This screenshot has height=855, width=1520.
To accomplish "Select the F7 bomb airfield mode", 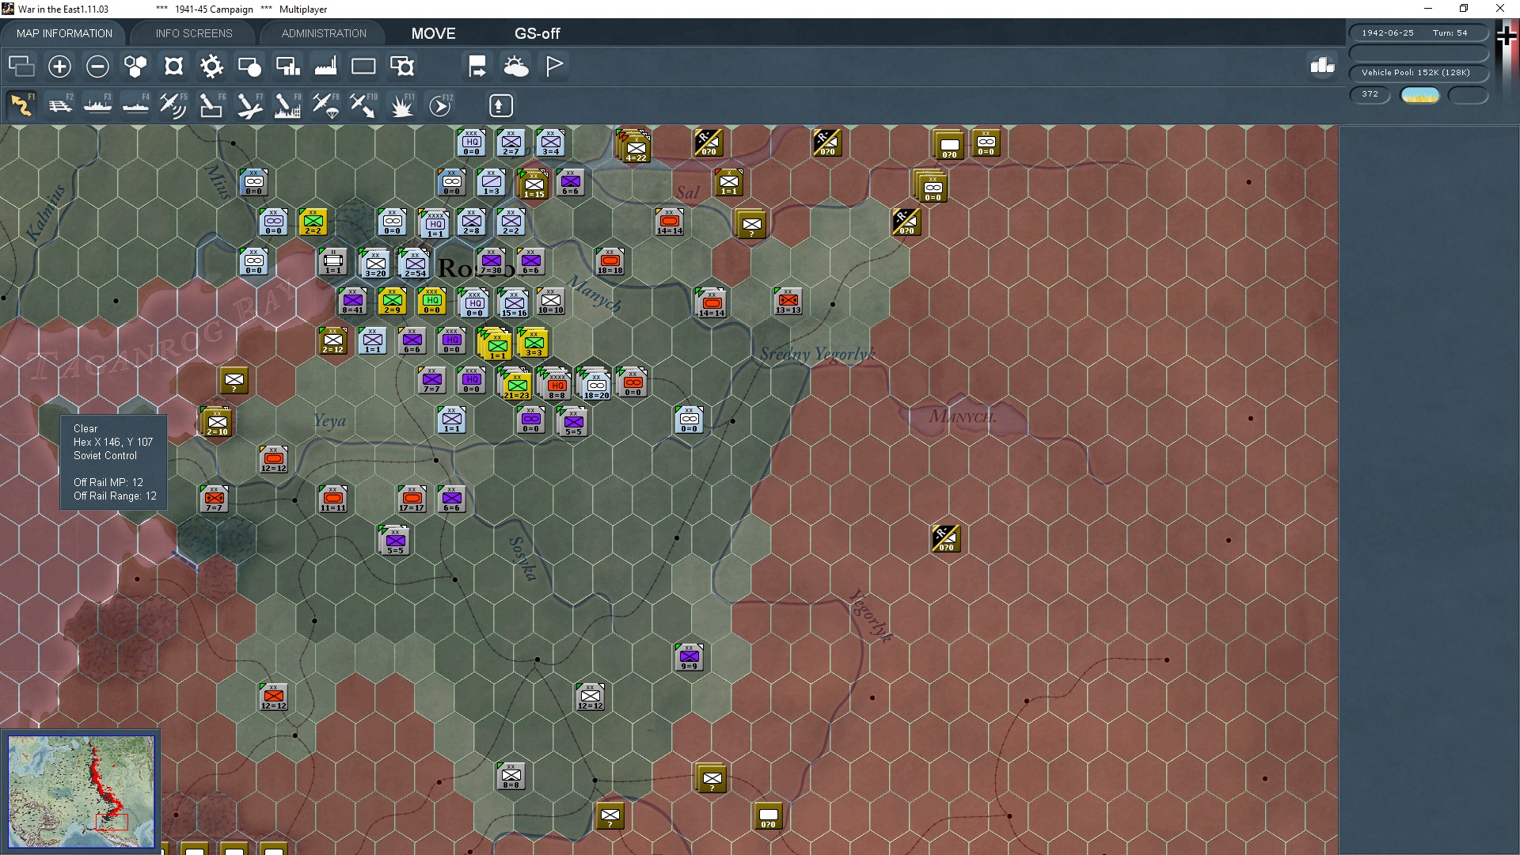I will point(249,105).
